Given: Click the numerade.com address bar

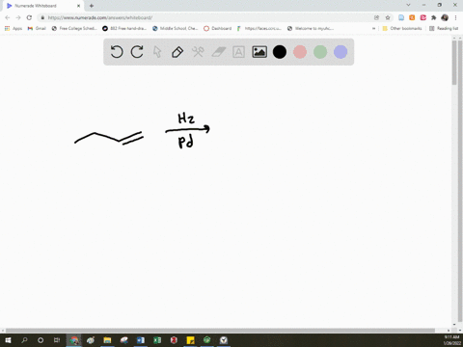Looking at the screenshot, I should [205, 17].
